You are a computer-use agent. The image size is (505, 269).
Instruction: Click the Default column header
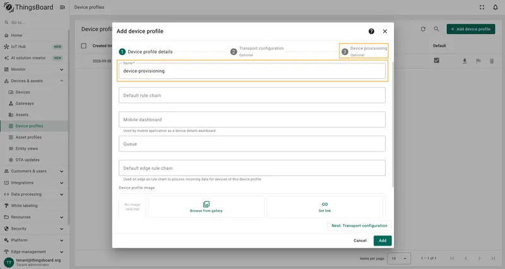[x=439, y=45]
